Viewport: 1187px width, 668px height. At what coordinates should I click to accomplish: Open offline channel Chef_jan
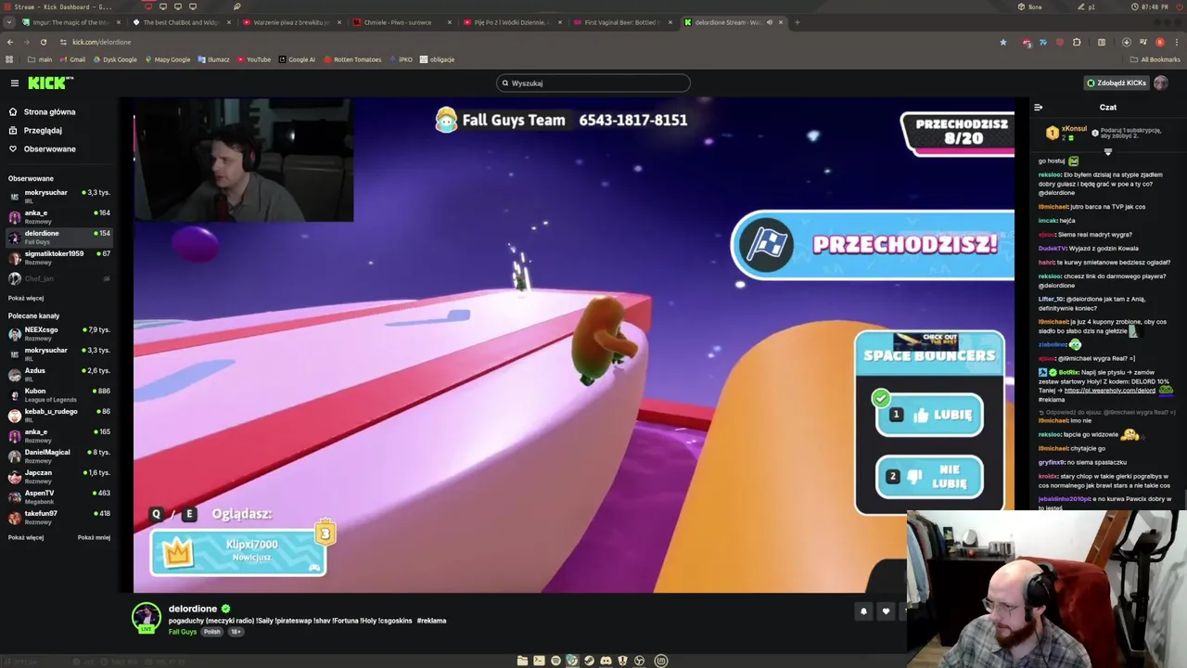click(x=59, y=278)
